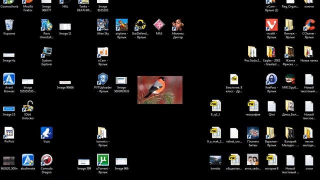
Task: Open the география PDF file
Action: (x=253, y=106)
